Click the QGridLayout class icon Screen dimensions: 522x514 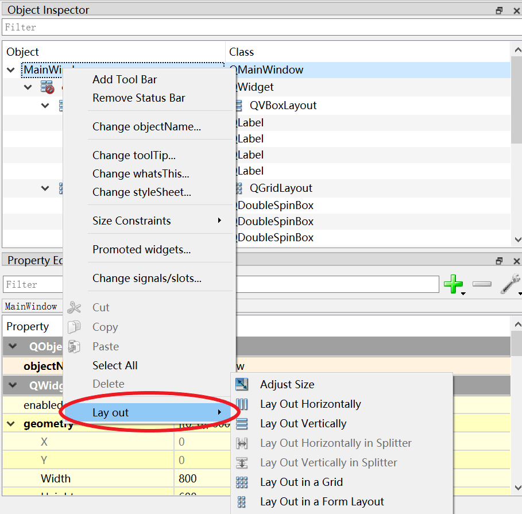[239, 188]
